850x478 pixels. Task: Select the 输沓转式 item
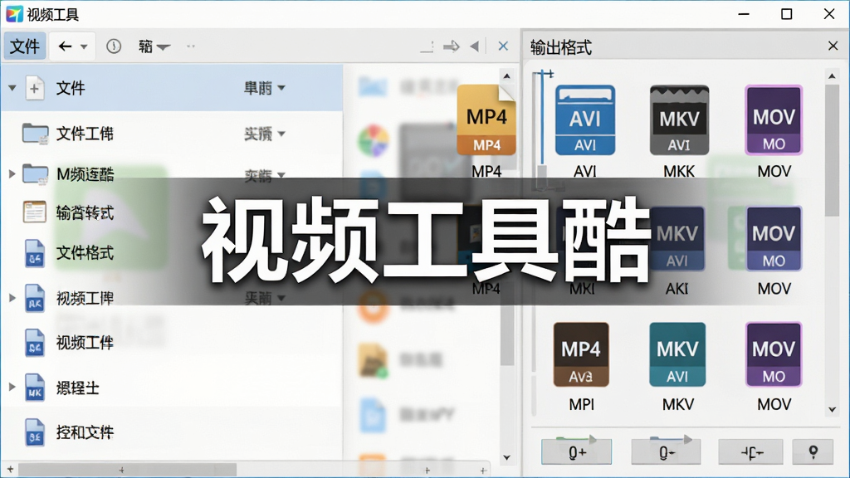(x=85, y=212)
